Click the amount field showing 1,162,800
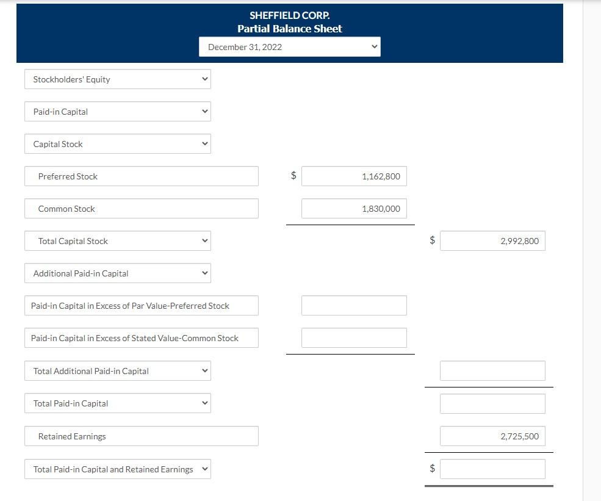The image size is (601, 501). (354, 176)
